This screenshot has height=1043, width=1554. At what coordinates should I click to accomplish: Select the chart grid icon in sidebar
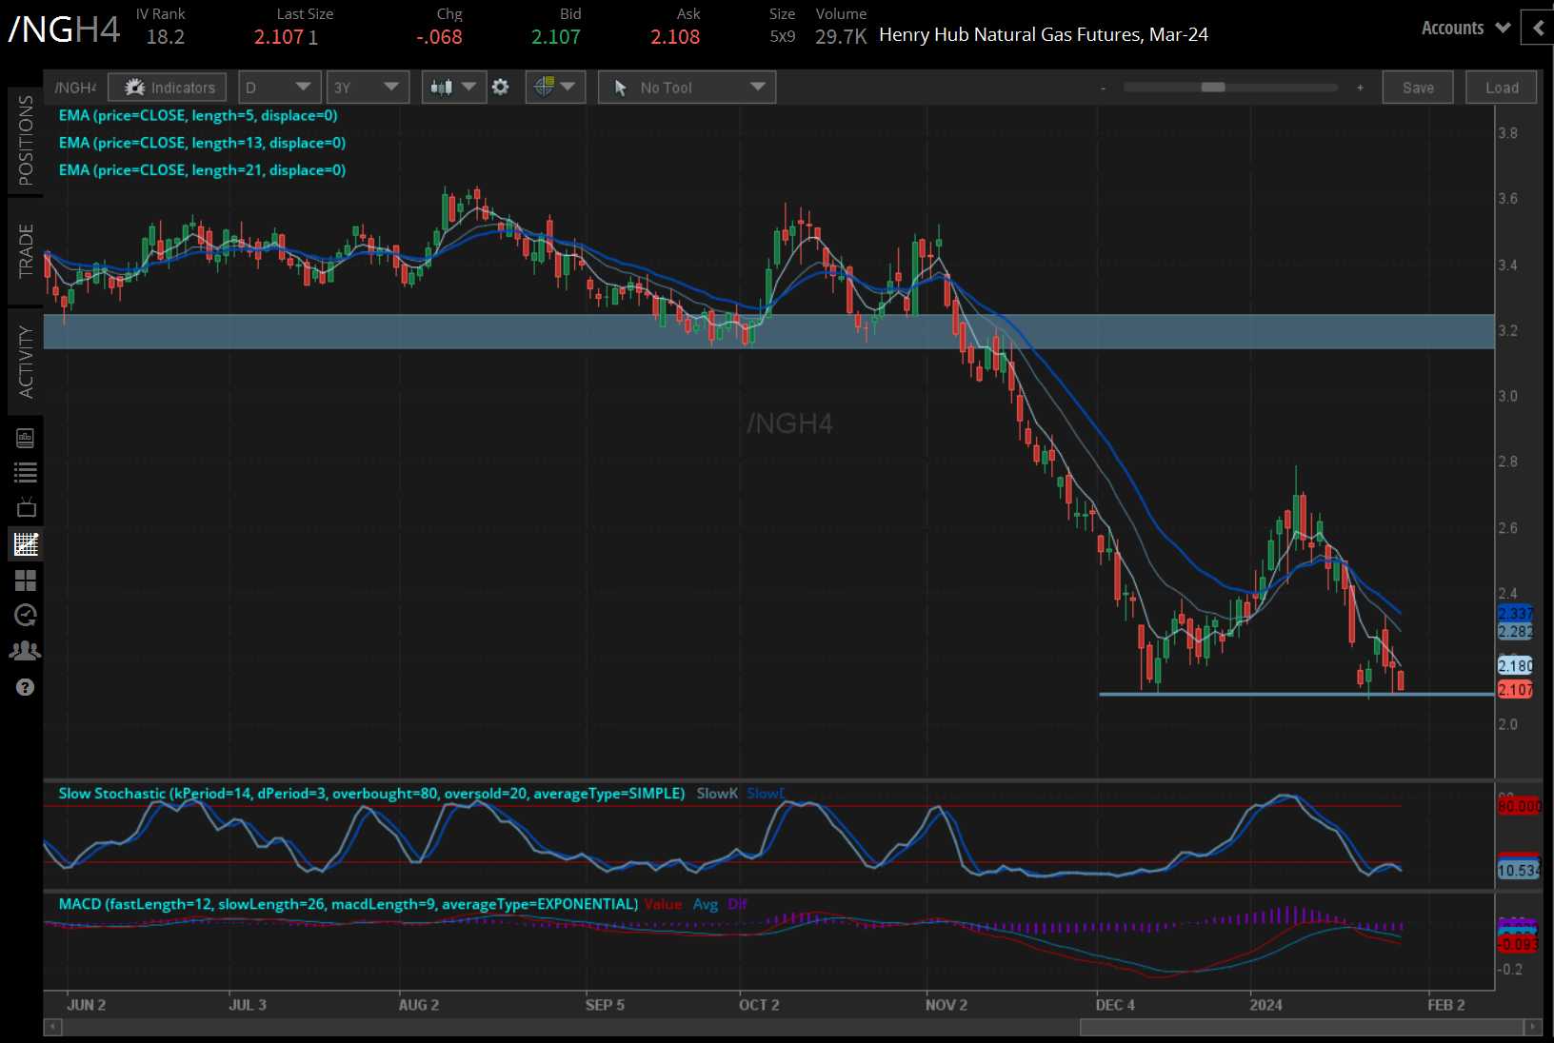(x=26, y=544)
